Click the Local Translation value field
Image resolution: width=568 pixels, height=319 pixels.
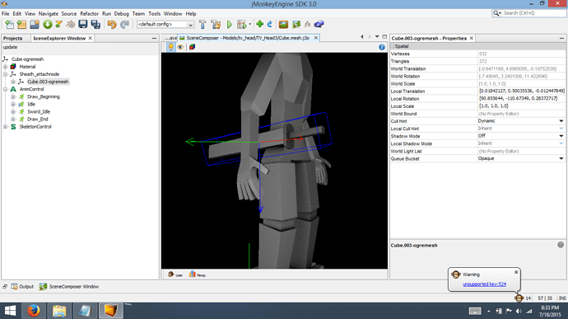(522, 91)
